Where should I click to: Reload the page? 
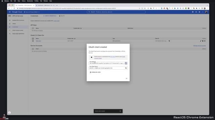[x=14, y=8]
